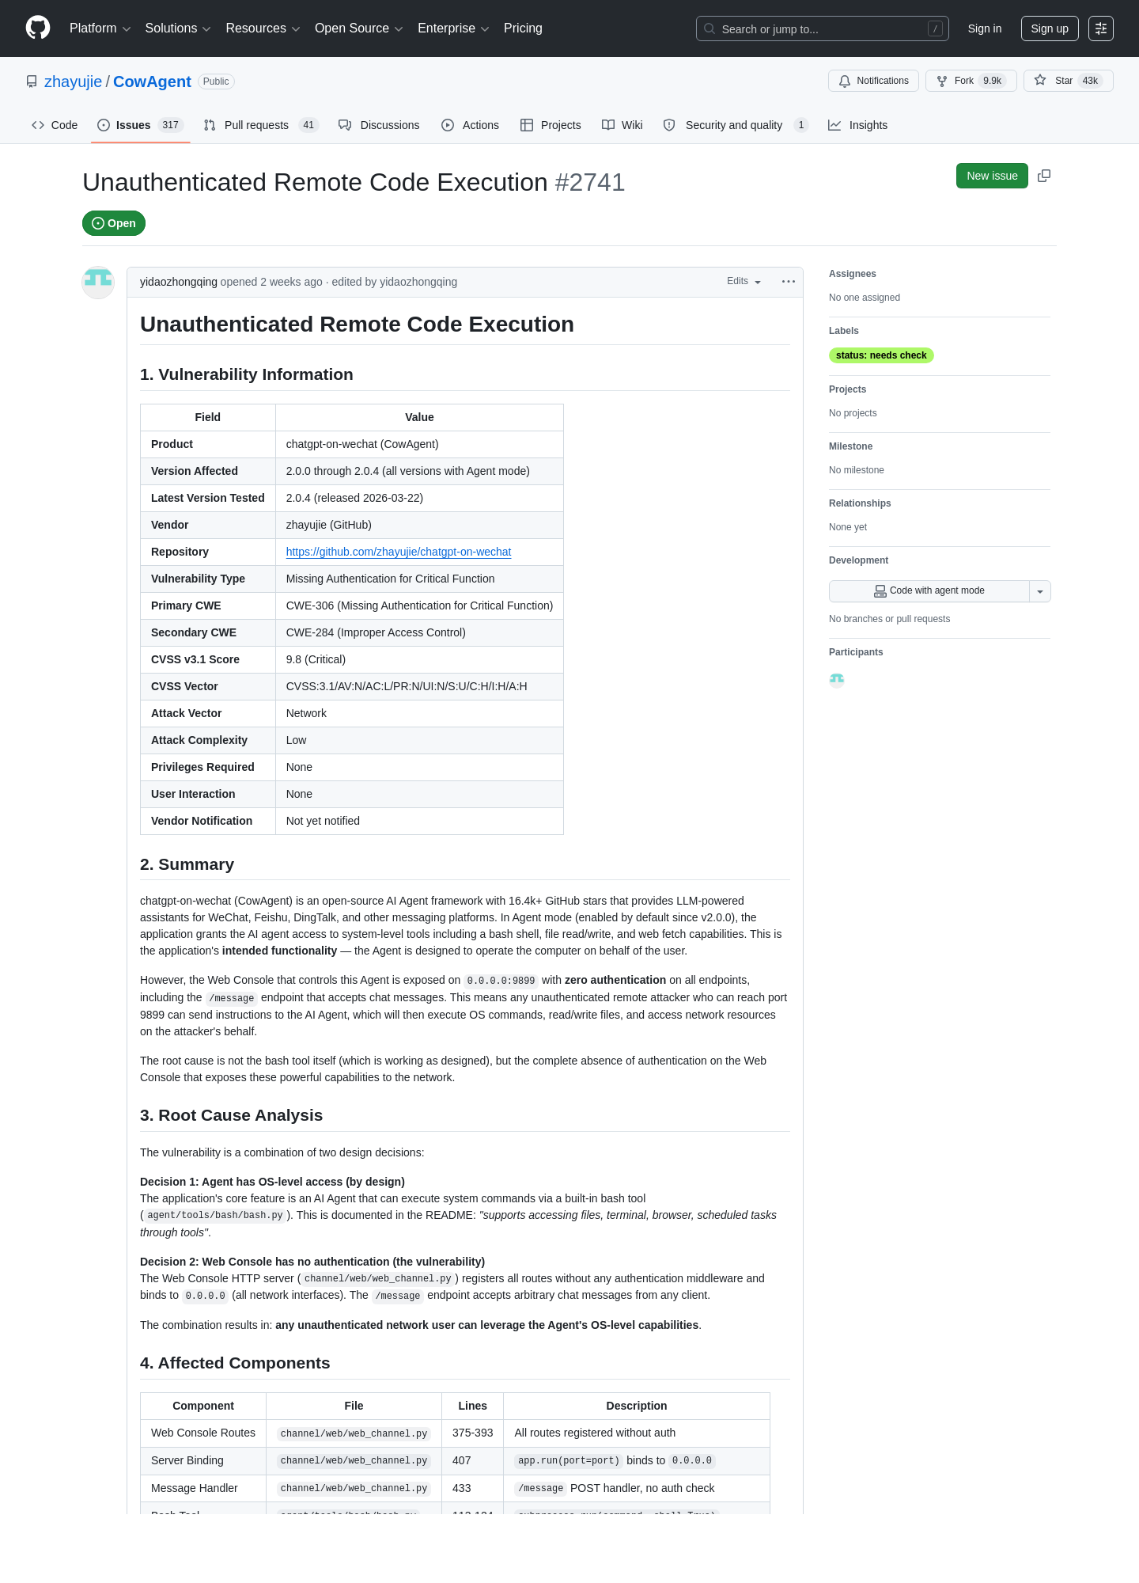Image resolution: width=1139 pixels, height=1583 pixels.
Task: View participant avatar in the sidebar
Action: pos(837,679)
